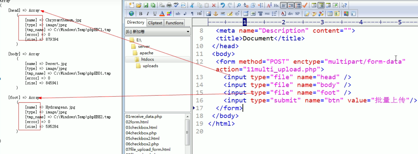This screenshot has height=154, width=418.
Task: Toggle line numbers display
Action: (298, 5)
